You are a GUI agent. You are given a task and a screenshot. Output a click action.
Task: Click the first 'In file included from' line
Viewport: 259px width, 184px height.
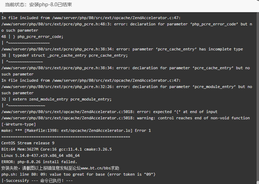(91, 18)
